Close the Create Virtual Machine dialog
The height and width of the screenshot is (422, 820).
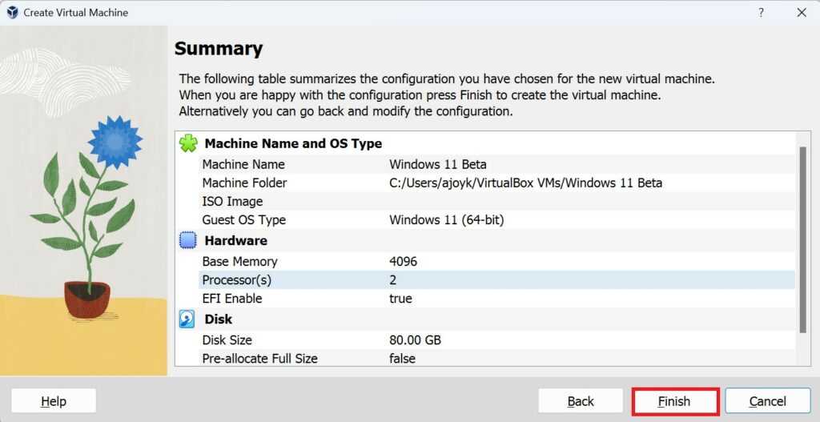(801, 13)
